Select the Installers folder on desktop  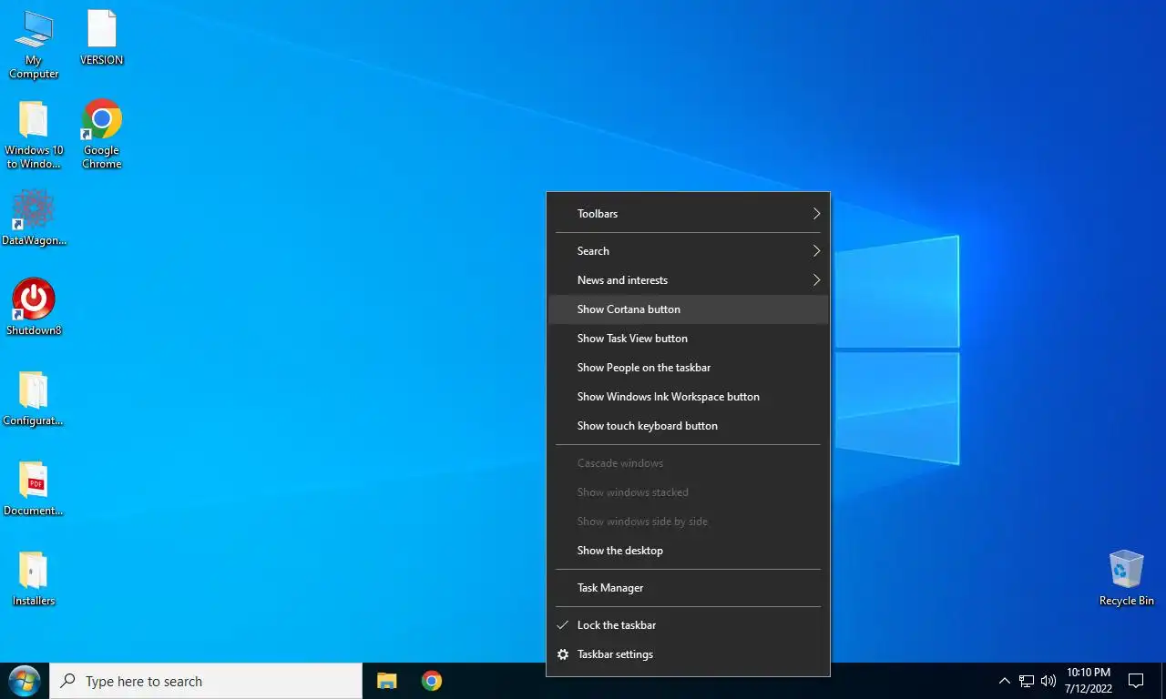(x=34, y=578)
